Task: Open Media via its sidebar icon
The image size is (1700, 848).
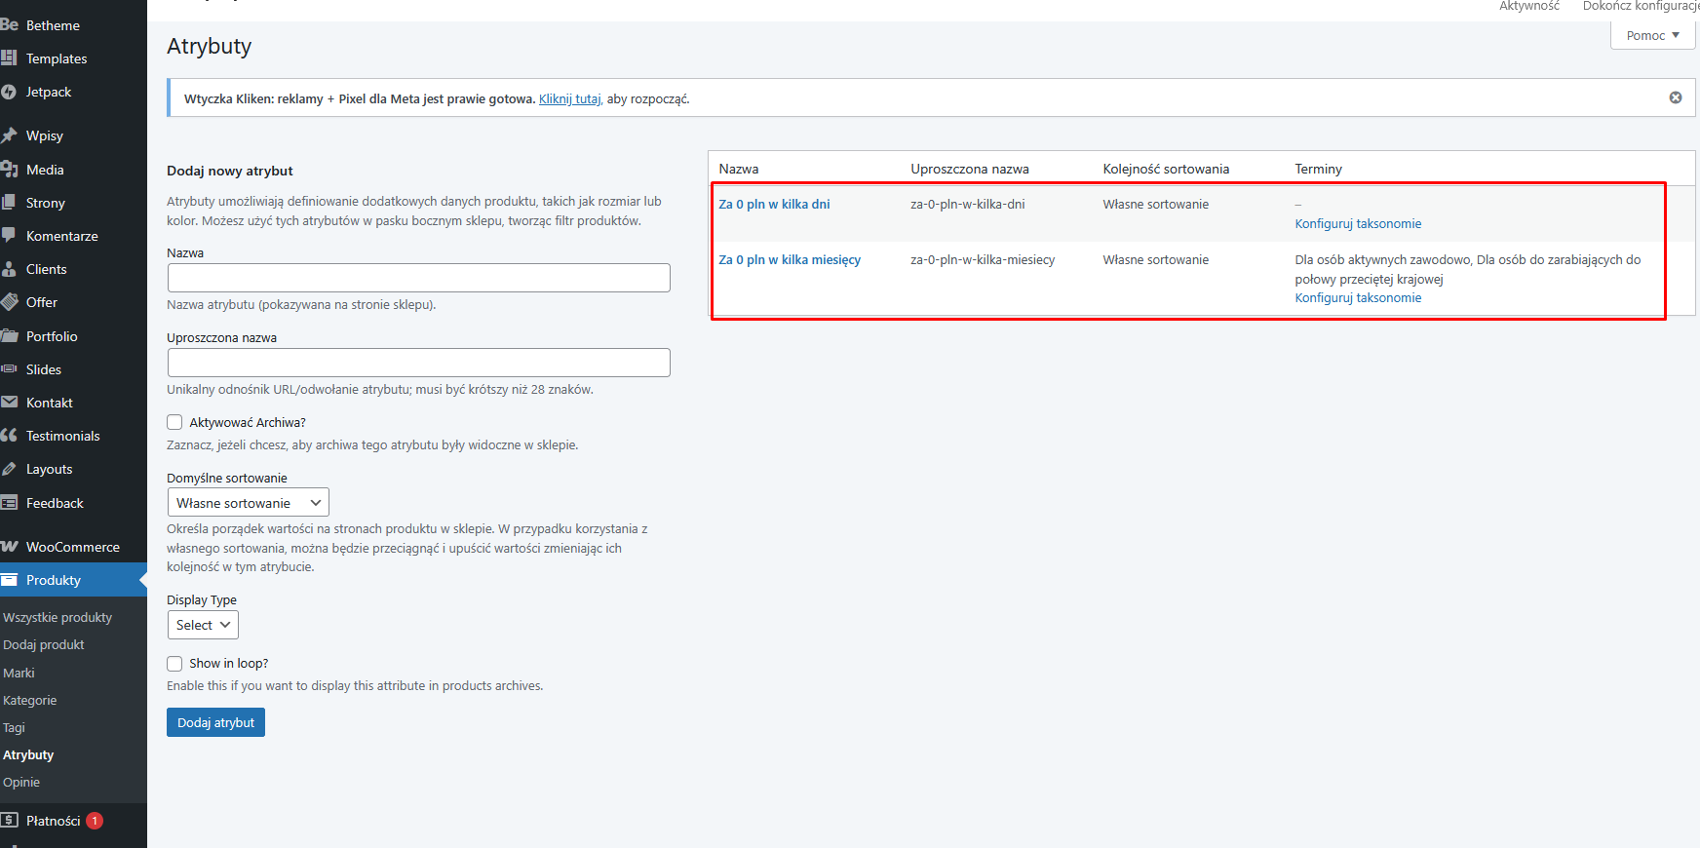Action: click(x=9, y=170)
